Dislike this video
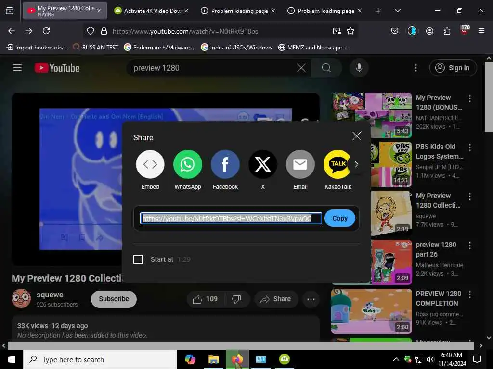 click(237, 299)
